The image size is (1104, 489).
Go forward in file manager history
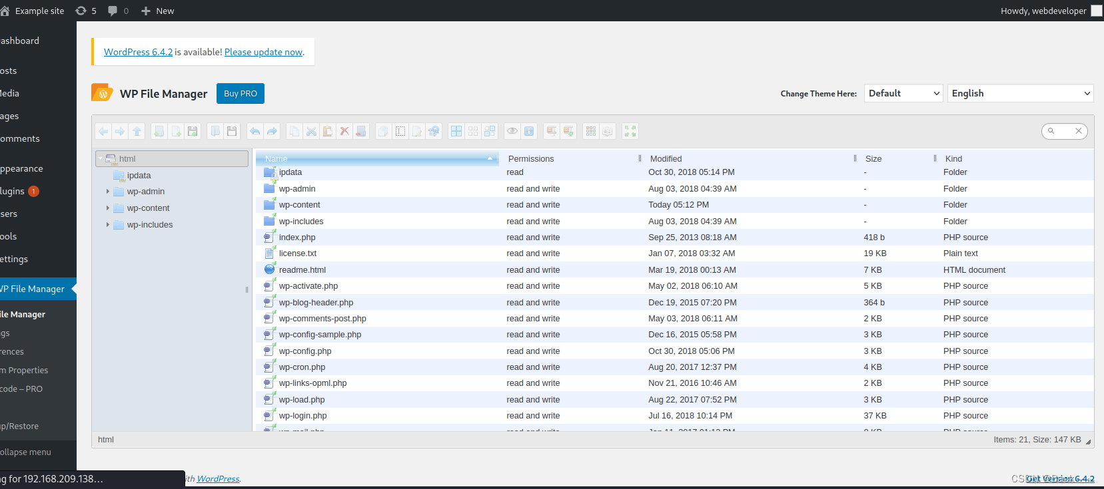pyautogui.click(x=120, y=131)
